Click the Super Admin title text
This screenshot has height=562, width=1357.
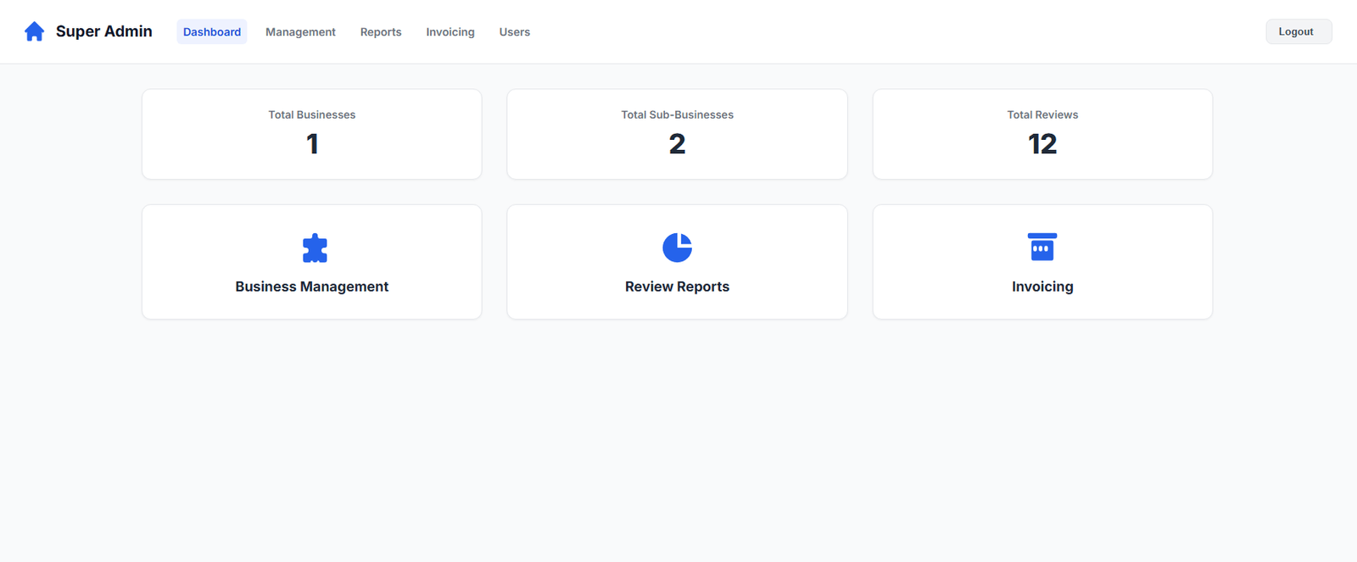pyautogui.click(x=104, y=31)
